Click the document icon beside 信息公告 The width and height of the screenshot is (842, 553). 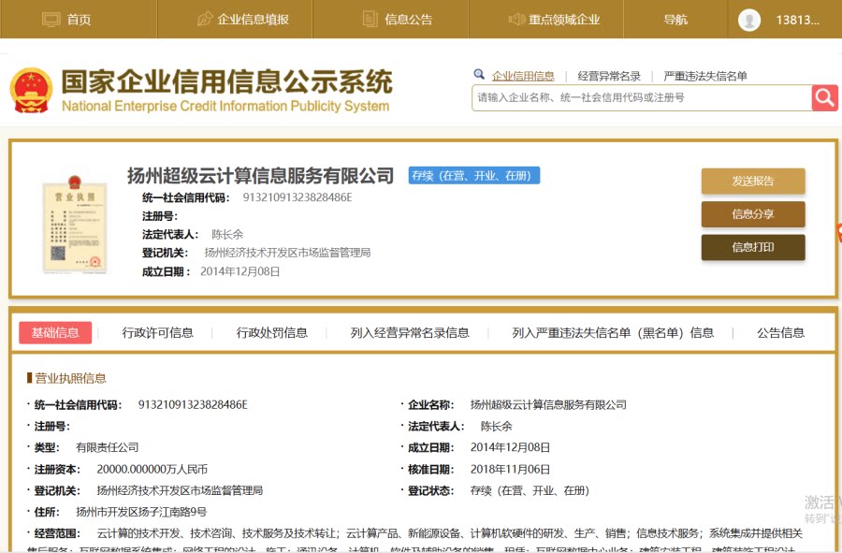click(370, 20)
